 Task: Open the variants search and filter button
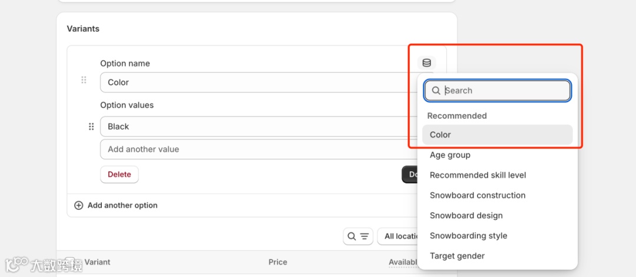357,236
